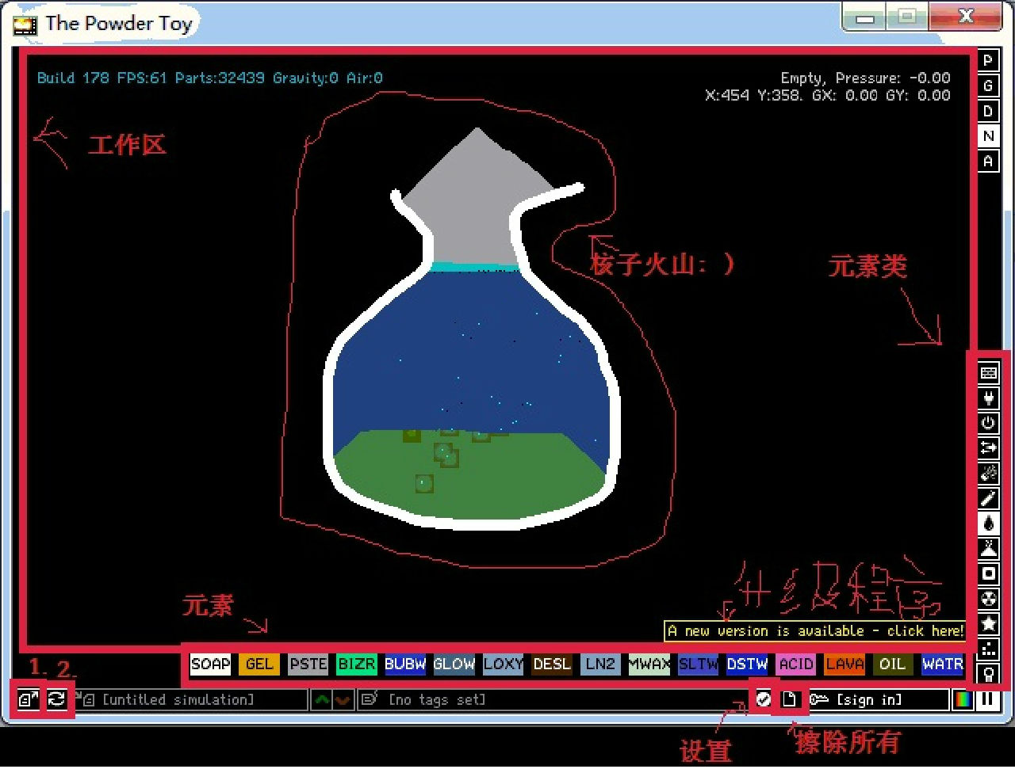Upvote with the green up arrow
This screenshot has width=1015, height=769.
321,700
